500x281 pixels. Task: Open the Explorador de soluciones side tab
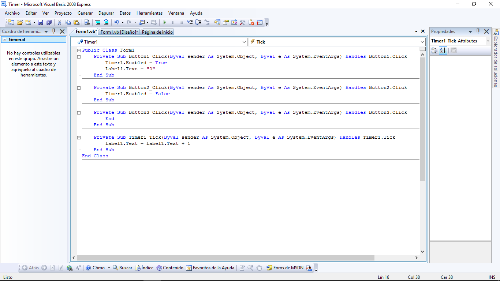496,57
